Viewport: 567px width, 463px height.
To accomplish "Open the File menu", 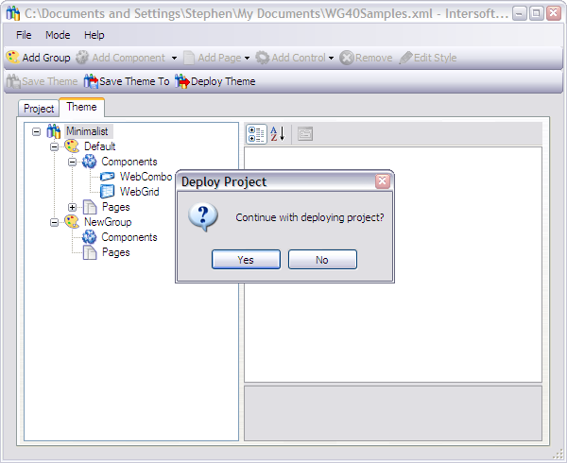I will tap(24, 35).
